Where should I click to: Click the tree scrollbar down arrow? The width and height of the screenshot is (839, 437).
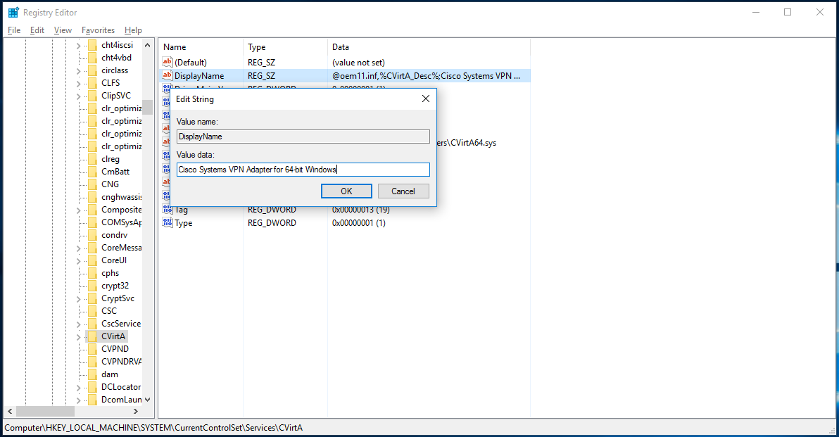pyautogui.click(x=148, y=400)
